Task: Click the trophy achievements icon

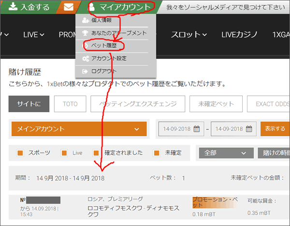Action: (85, 33)
